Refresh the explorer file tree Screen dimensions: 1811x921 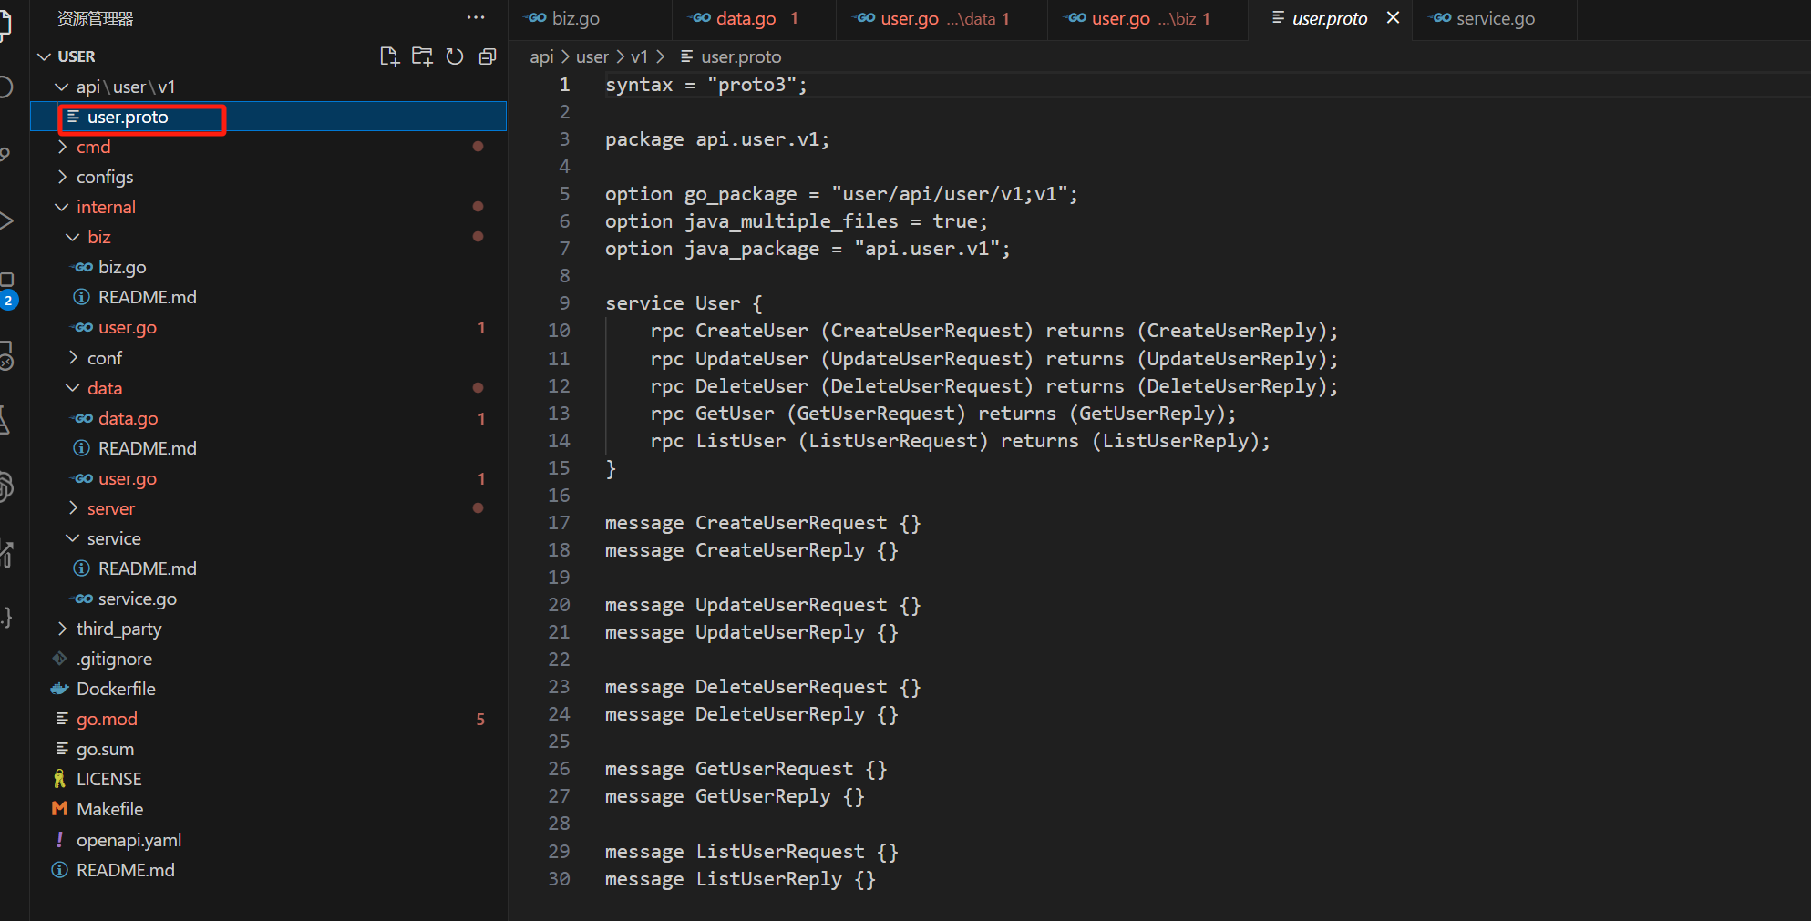point(455,56)
